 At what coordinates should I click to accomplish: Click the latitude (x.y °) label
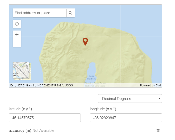click(x=20, y=109)
